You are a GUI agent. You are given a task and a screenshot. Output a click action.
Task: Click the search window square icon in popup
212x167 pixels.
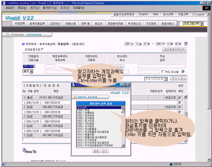coord(75,97)
